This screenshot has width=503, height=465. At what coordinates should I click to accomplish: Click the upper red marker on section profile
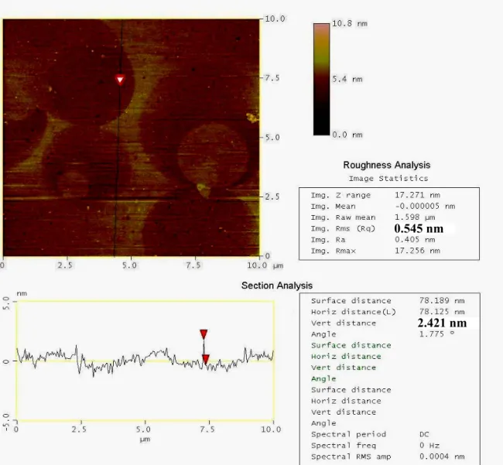pos(204,334)
